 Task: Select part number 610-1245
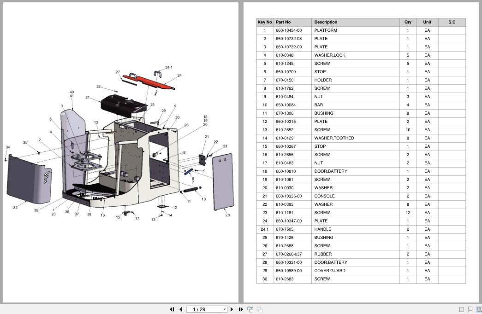click(285, 64)
